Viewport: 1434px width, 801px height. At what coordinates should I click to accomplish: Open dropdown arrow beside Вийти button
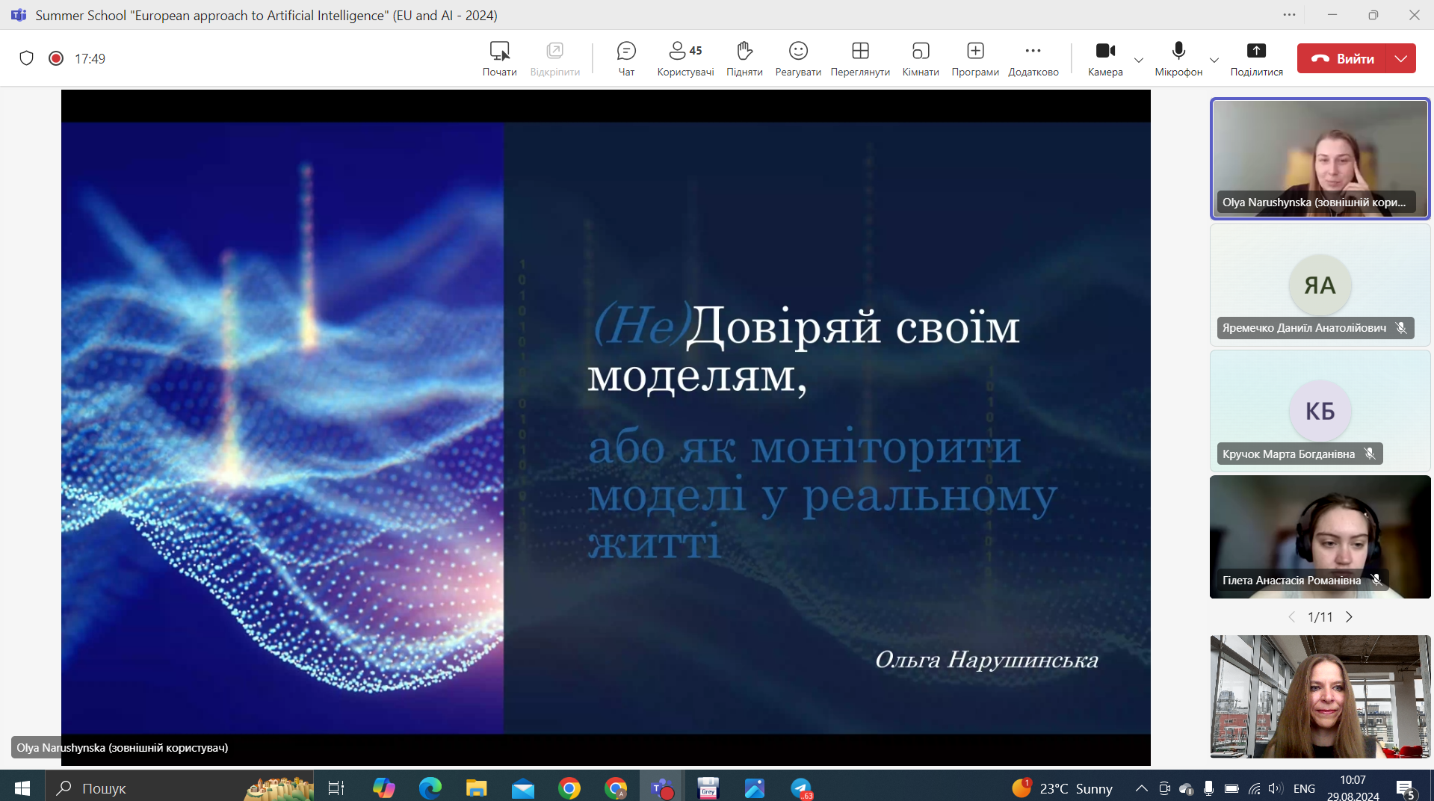(1401, 58)
